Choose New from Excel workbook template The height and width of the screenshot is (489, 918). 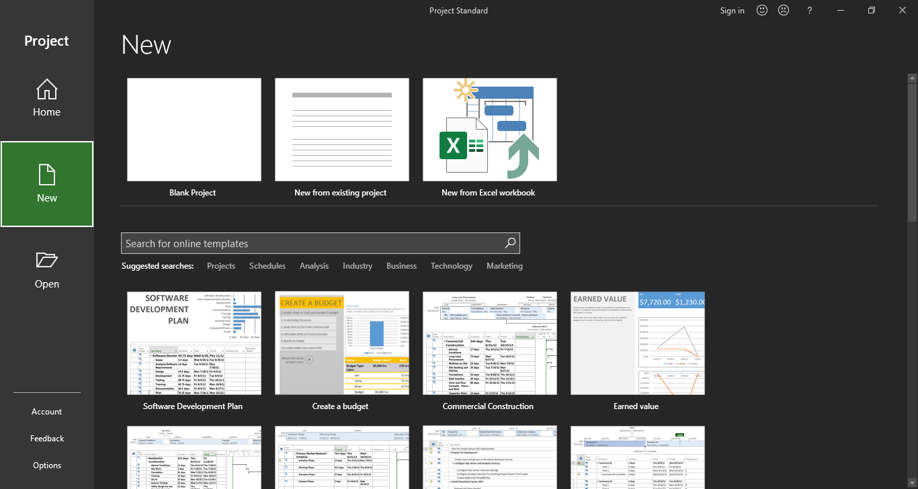click(489, 130)
